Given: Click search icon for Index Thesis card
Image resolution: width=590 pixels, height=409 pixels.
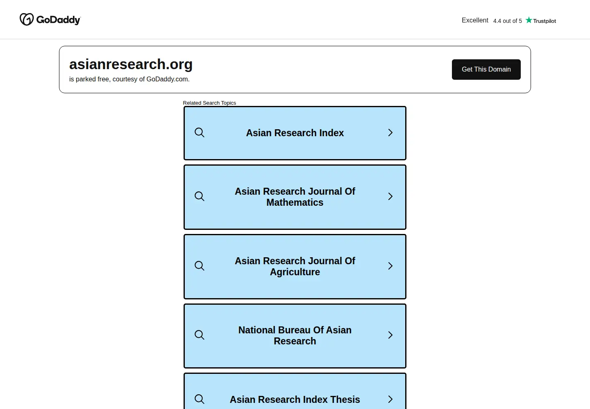Looking at the screenshot, I should pos(200,399).
